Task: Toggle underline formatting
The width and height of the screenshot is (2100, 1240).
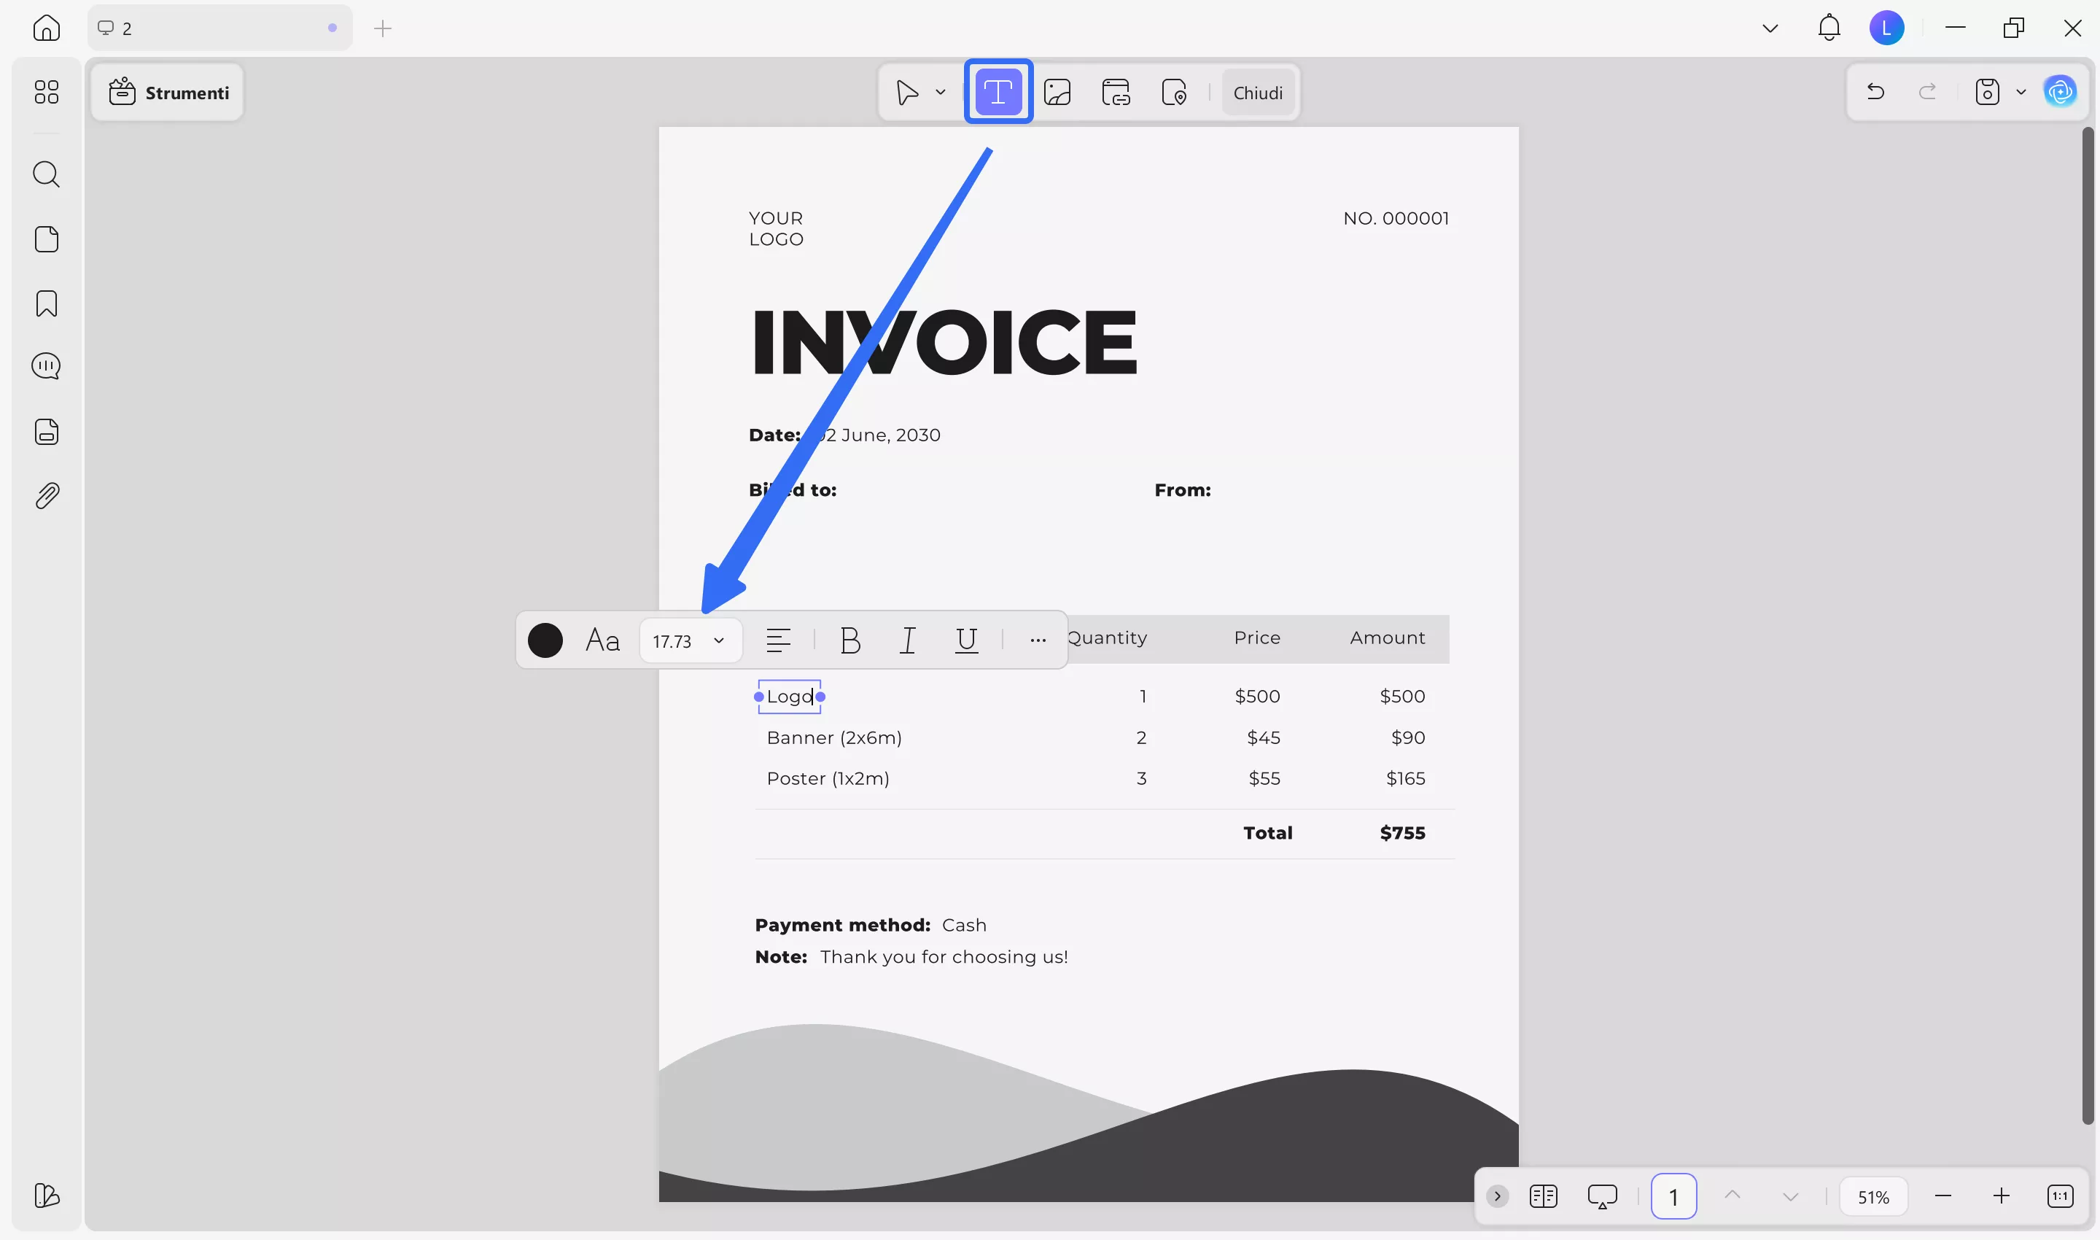Action: (x=965, y=641)
